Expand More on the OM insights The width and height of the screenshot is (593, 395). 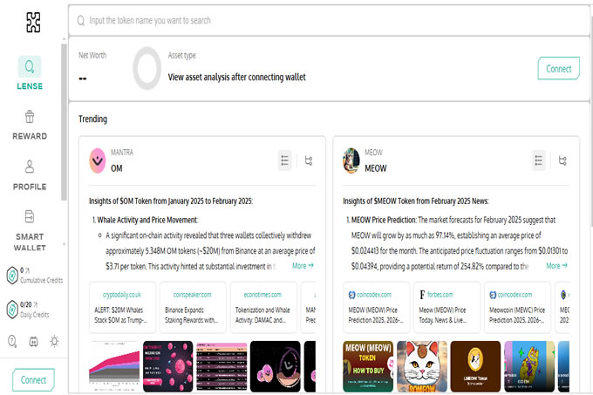click(303, 266)
